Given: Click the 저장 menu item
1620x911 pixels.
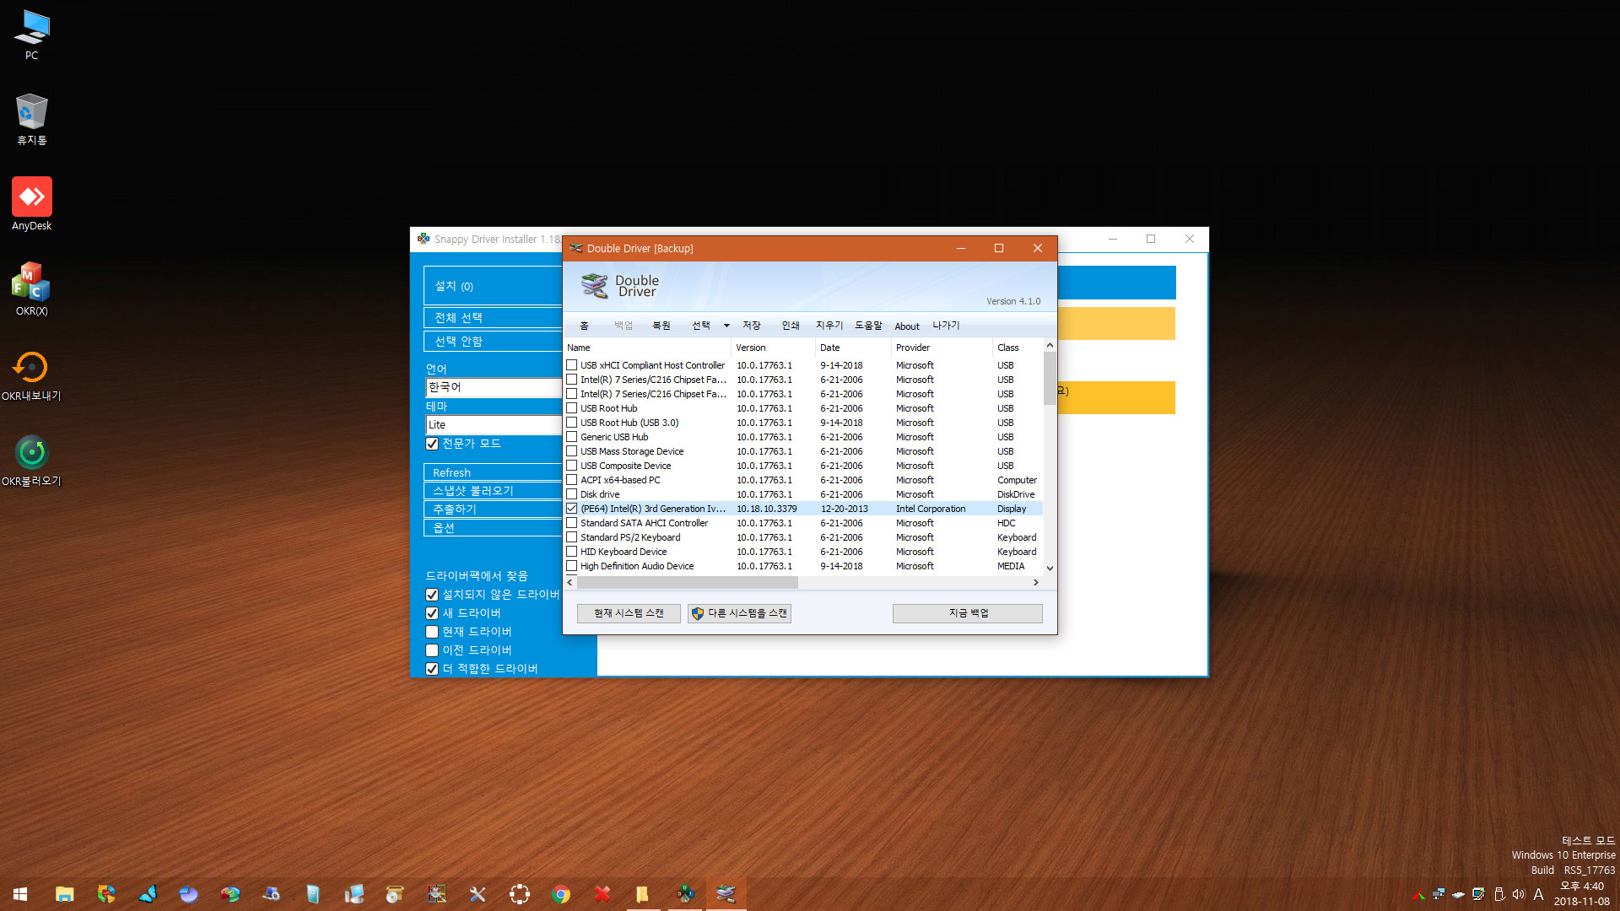Looking at the screenshot, I should pyautogui.click(x=752, y=326).
